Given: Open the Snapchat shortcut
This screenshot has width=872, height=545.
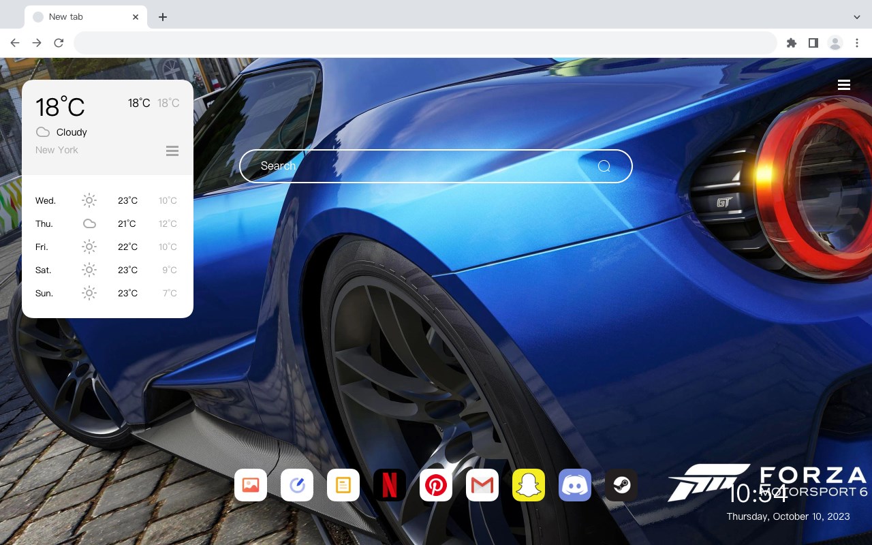Looking at the screenshot, I should point(529,485).
